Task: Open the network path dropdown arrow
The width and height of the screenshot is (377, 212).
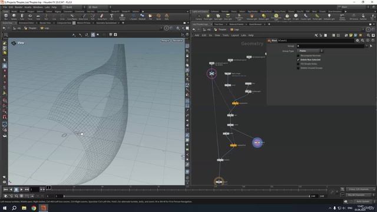Action: [x=363, y=29]
